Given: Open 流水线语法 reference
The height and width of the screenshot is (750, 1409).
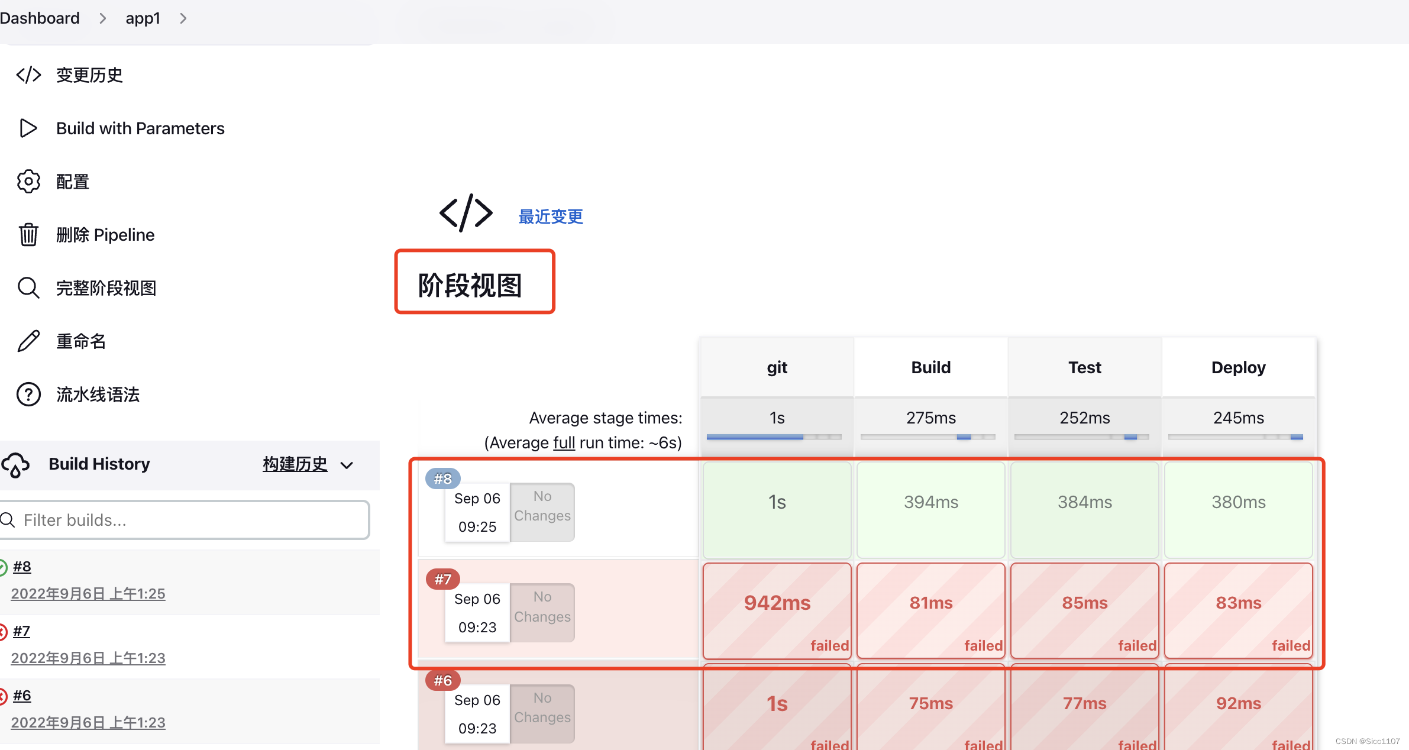Looking at the screenshot, I should coord(98,395).
